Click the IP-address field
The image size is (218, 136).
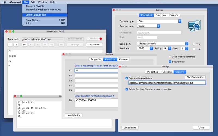coord(159,33)
